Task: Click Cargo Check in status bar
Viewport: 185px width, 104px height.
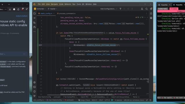Action: (84, 100)
